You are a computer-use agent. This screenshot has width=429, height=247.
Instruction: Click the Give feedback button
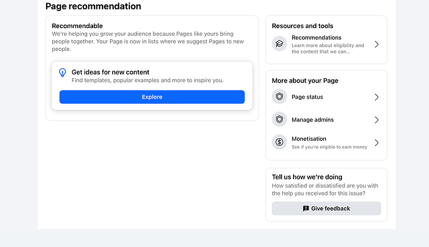click(x=326, y=209)
